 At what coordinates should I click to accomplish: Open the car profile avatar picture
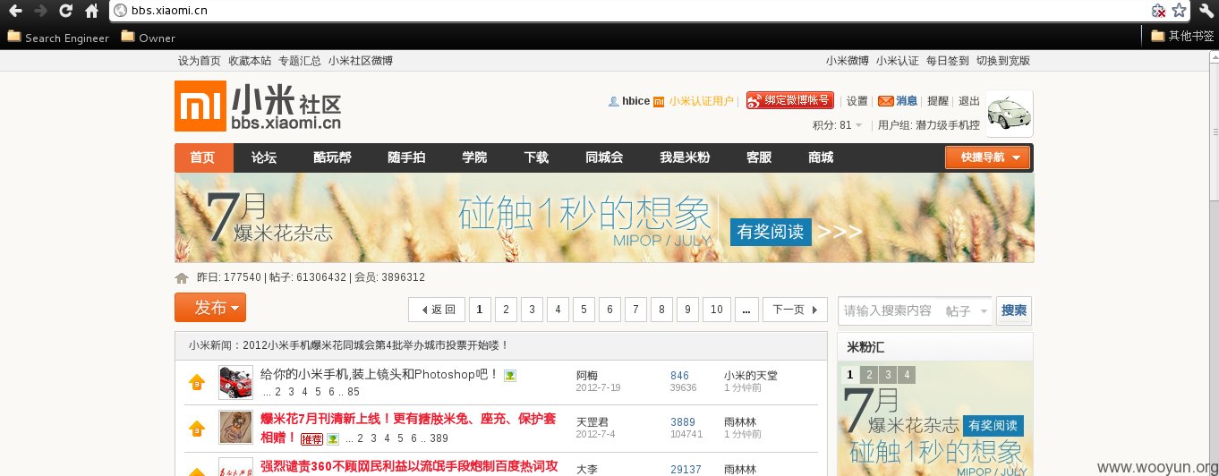pyautogui.click(x=1010, y=114)
